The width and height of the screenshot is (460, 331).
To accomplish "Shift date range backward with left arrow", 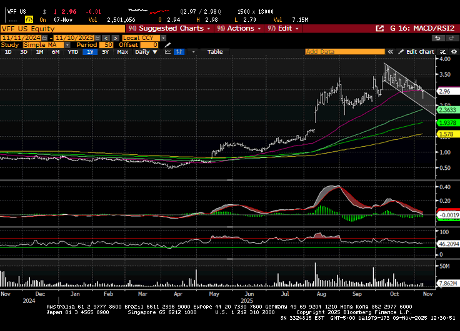I will pyautogui.click(x=106, y=38).
